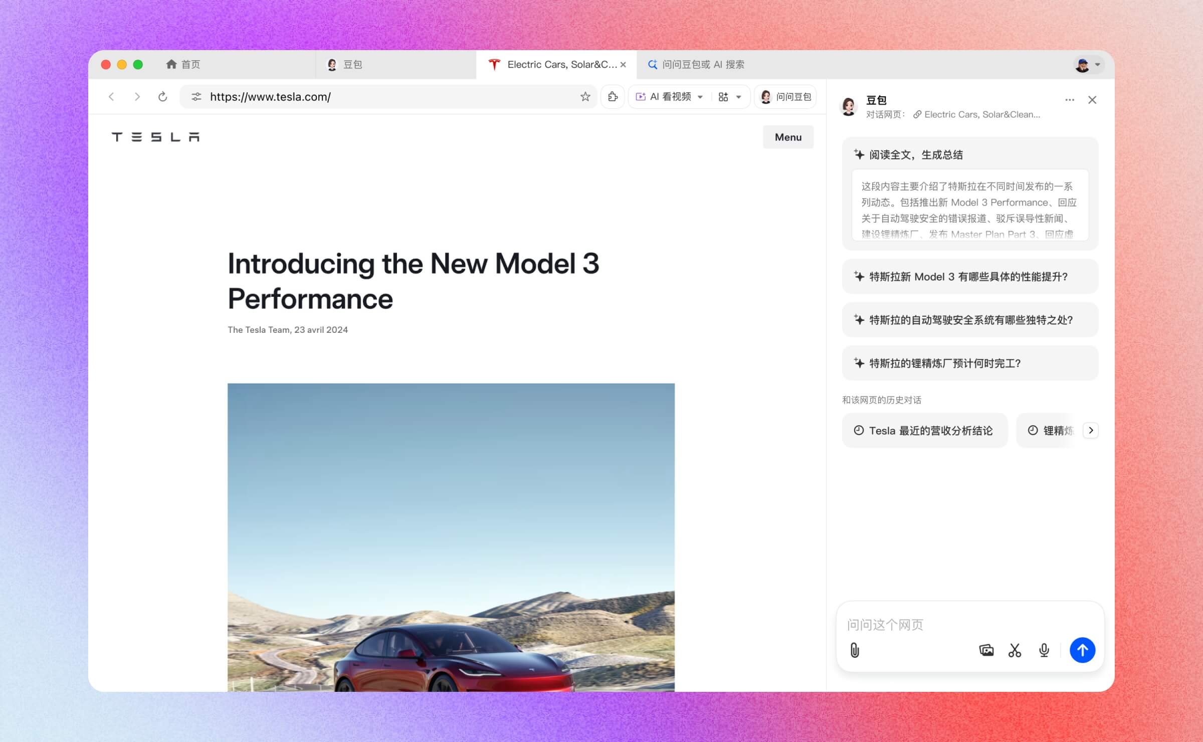
Task: Expand the AI 看视频 dropdown arrow
Action: click(700, 97)
